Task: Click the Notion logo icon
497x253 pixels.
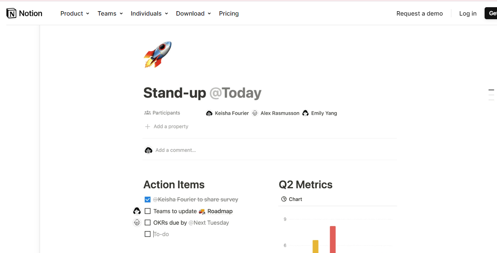Action: [x=12, y=13]
